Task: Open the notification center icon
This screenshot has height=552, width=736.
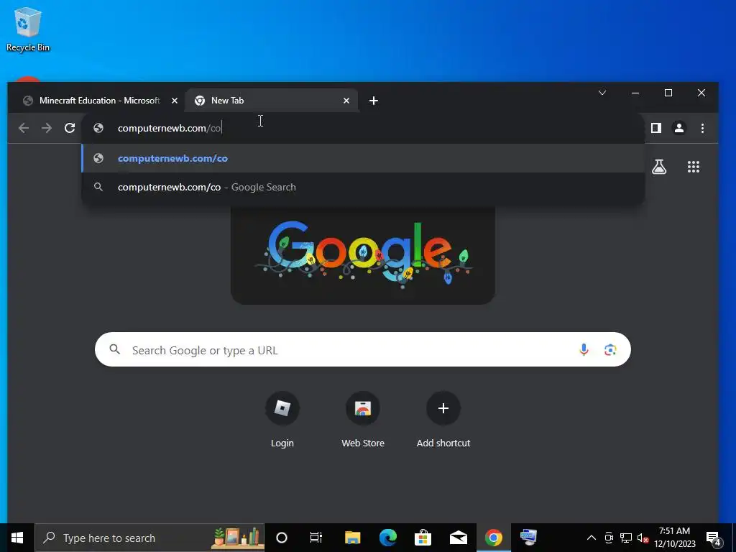Action: [x=714, y=538]
